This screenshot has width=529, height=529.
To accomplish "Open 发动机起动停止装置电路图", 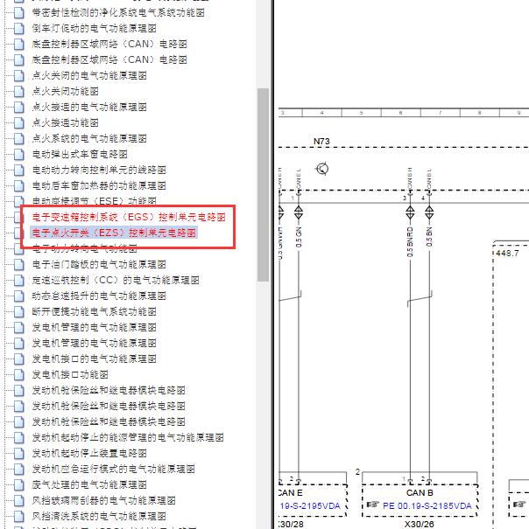I will coord(89,454).
